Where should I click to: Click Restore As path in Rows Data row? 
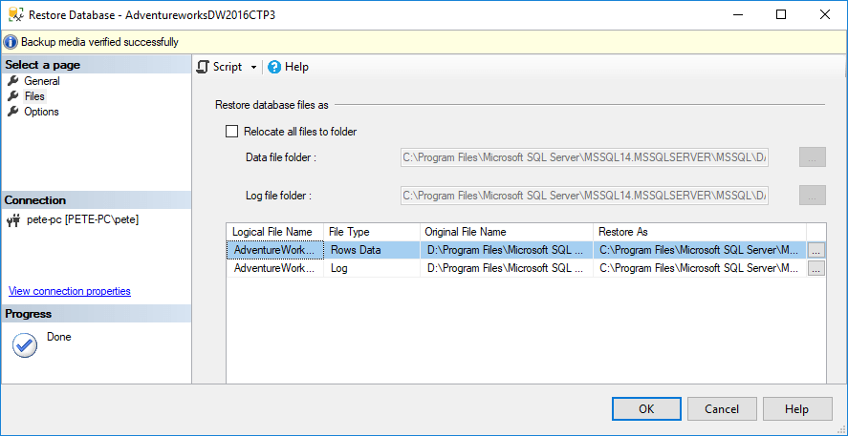pos(700,250)
